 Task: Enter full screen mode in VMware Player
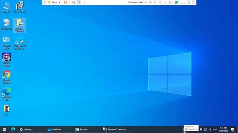point(78,2)
